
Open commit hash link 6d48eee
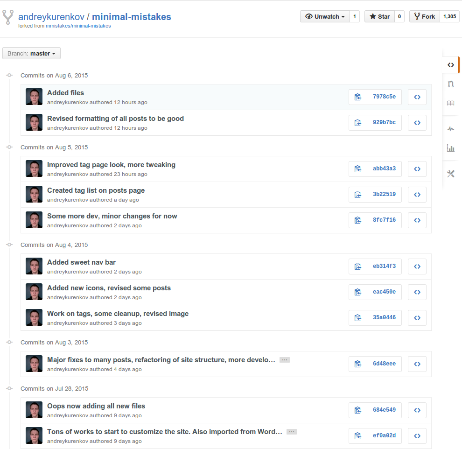384,364
